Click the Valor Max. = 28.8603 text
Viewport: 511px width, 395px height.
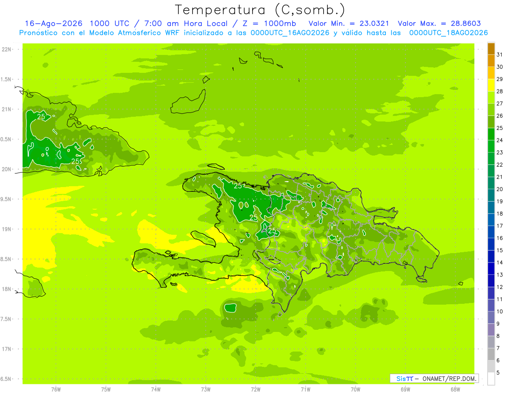pyautogui.click(x=439, y=23)
